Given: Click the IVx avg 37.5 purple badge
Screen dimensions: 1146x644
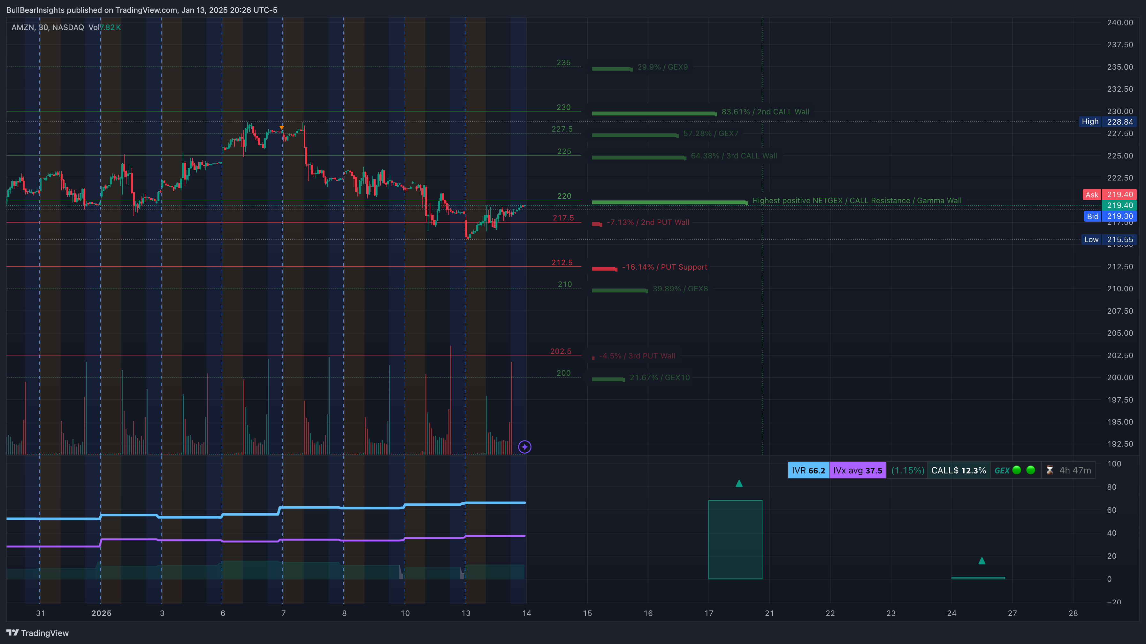Looking at the screenshot, I should click(857, 471).
